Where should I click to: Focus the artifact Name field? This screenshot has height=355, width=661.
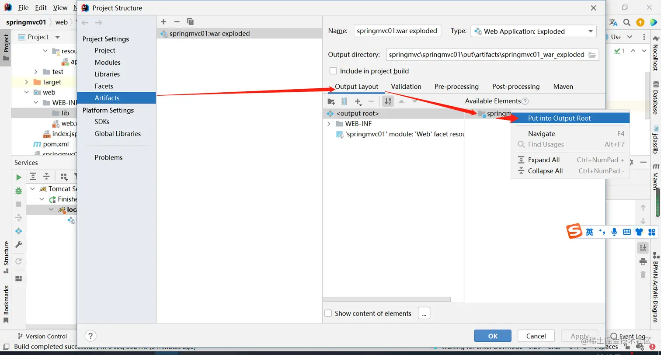(397, 31)
